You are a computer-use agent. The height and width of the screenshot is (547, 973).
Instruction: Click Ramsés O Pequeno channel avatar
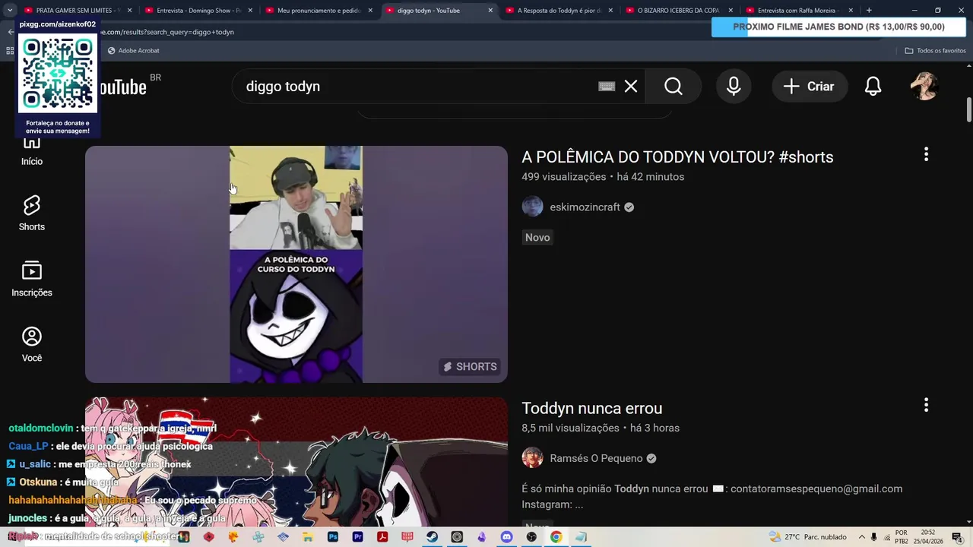tap(532, 458)
